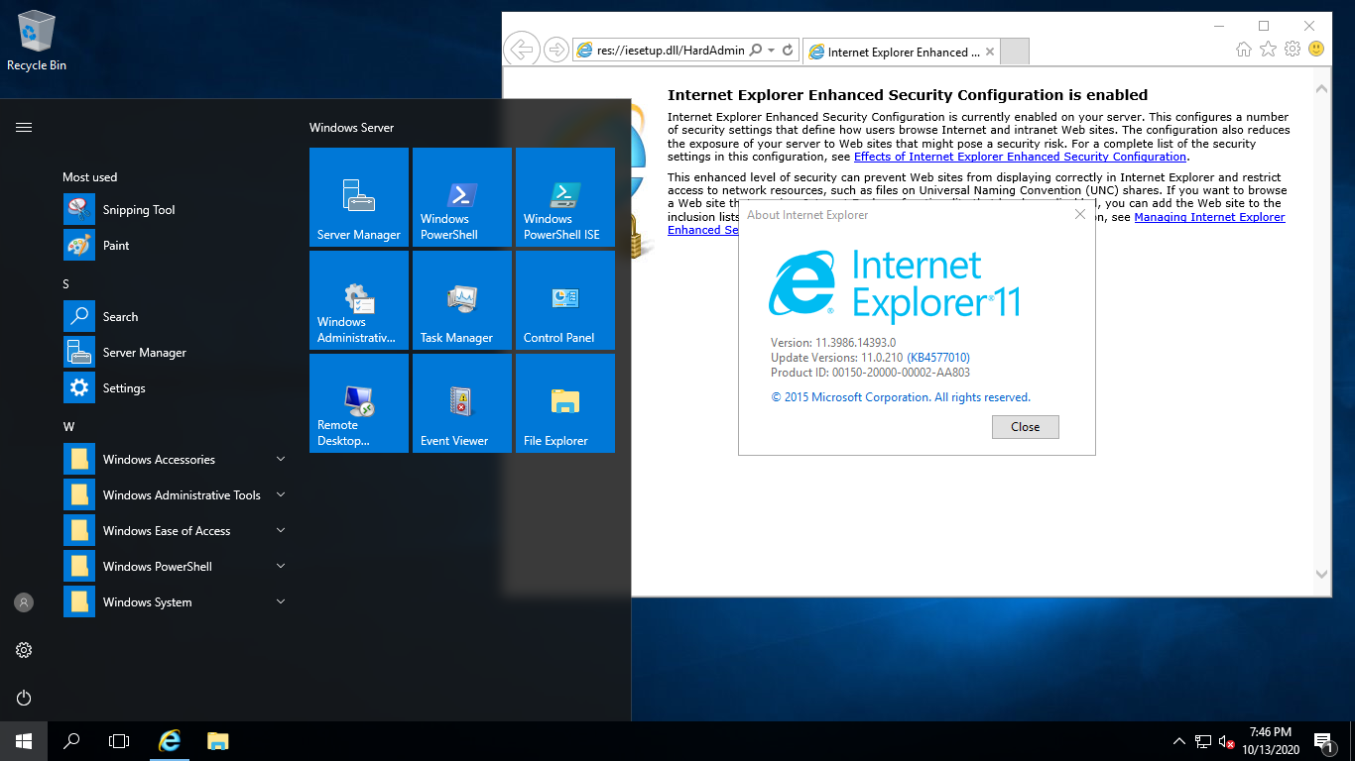The width and height of the screenshot is (1355, 761).
Task: Click the IE feedback smiley icon
Action: 1316,49
